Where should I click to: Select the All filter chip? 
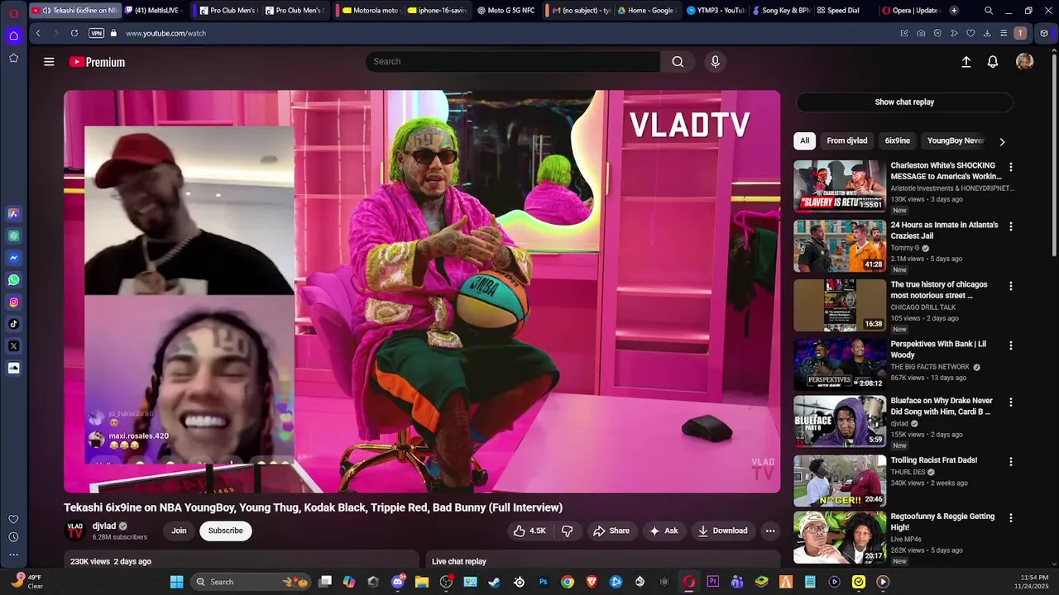tap(804, 140)
